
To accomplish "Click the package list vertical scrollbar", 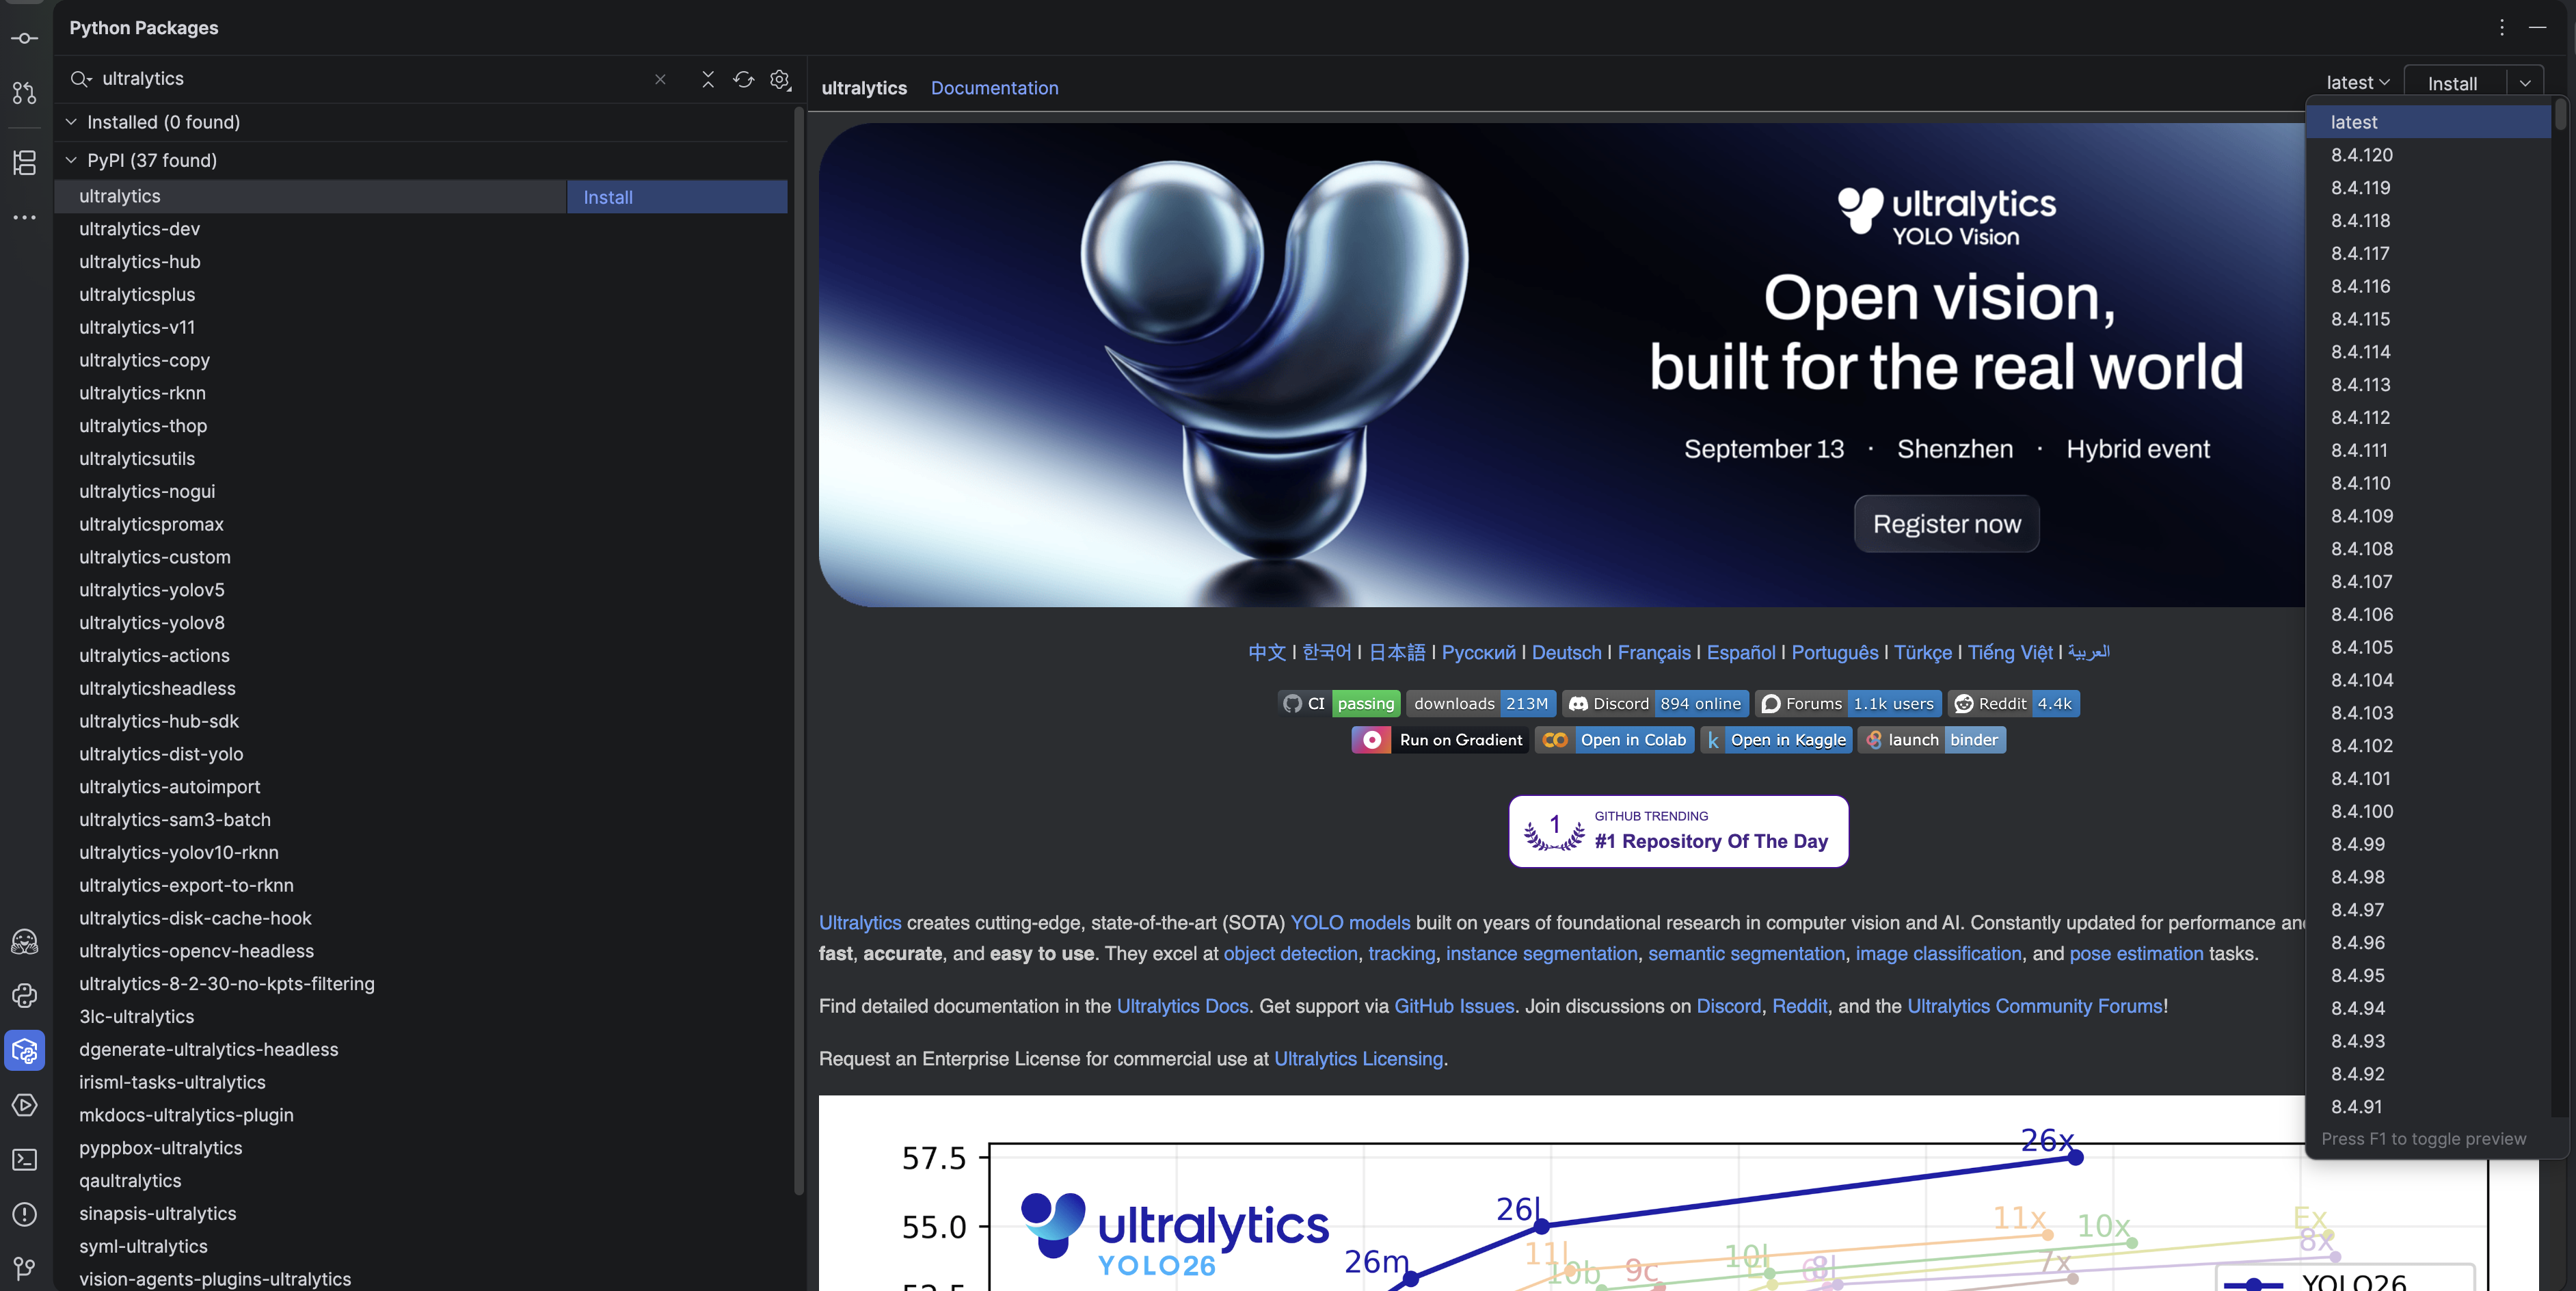I will [x=798, y=650].
